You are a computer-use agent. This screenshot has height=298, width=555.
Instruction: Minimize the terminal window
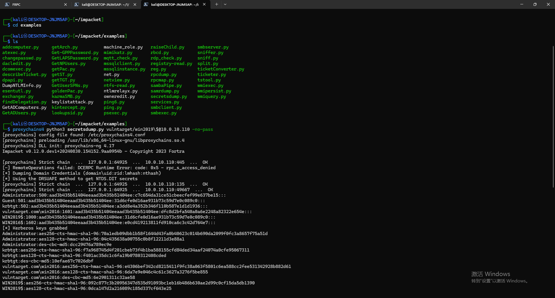(522, 4)
